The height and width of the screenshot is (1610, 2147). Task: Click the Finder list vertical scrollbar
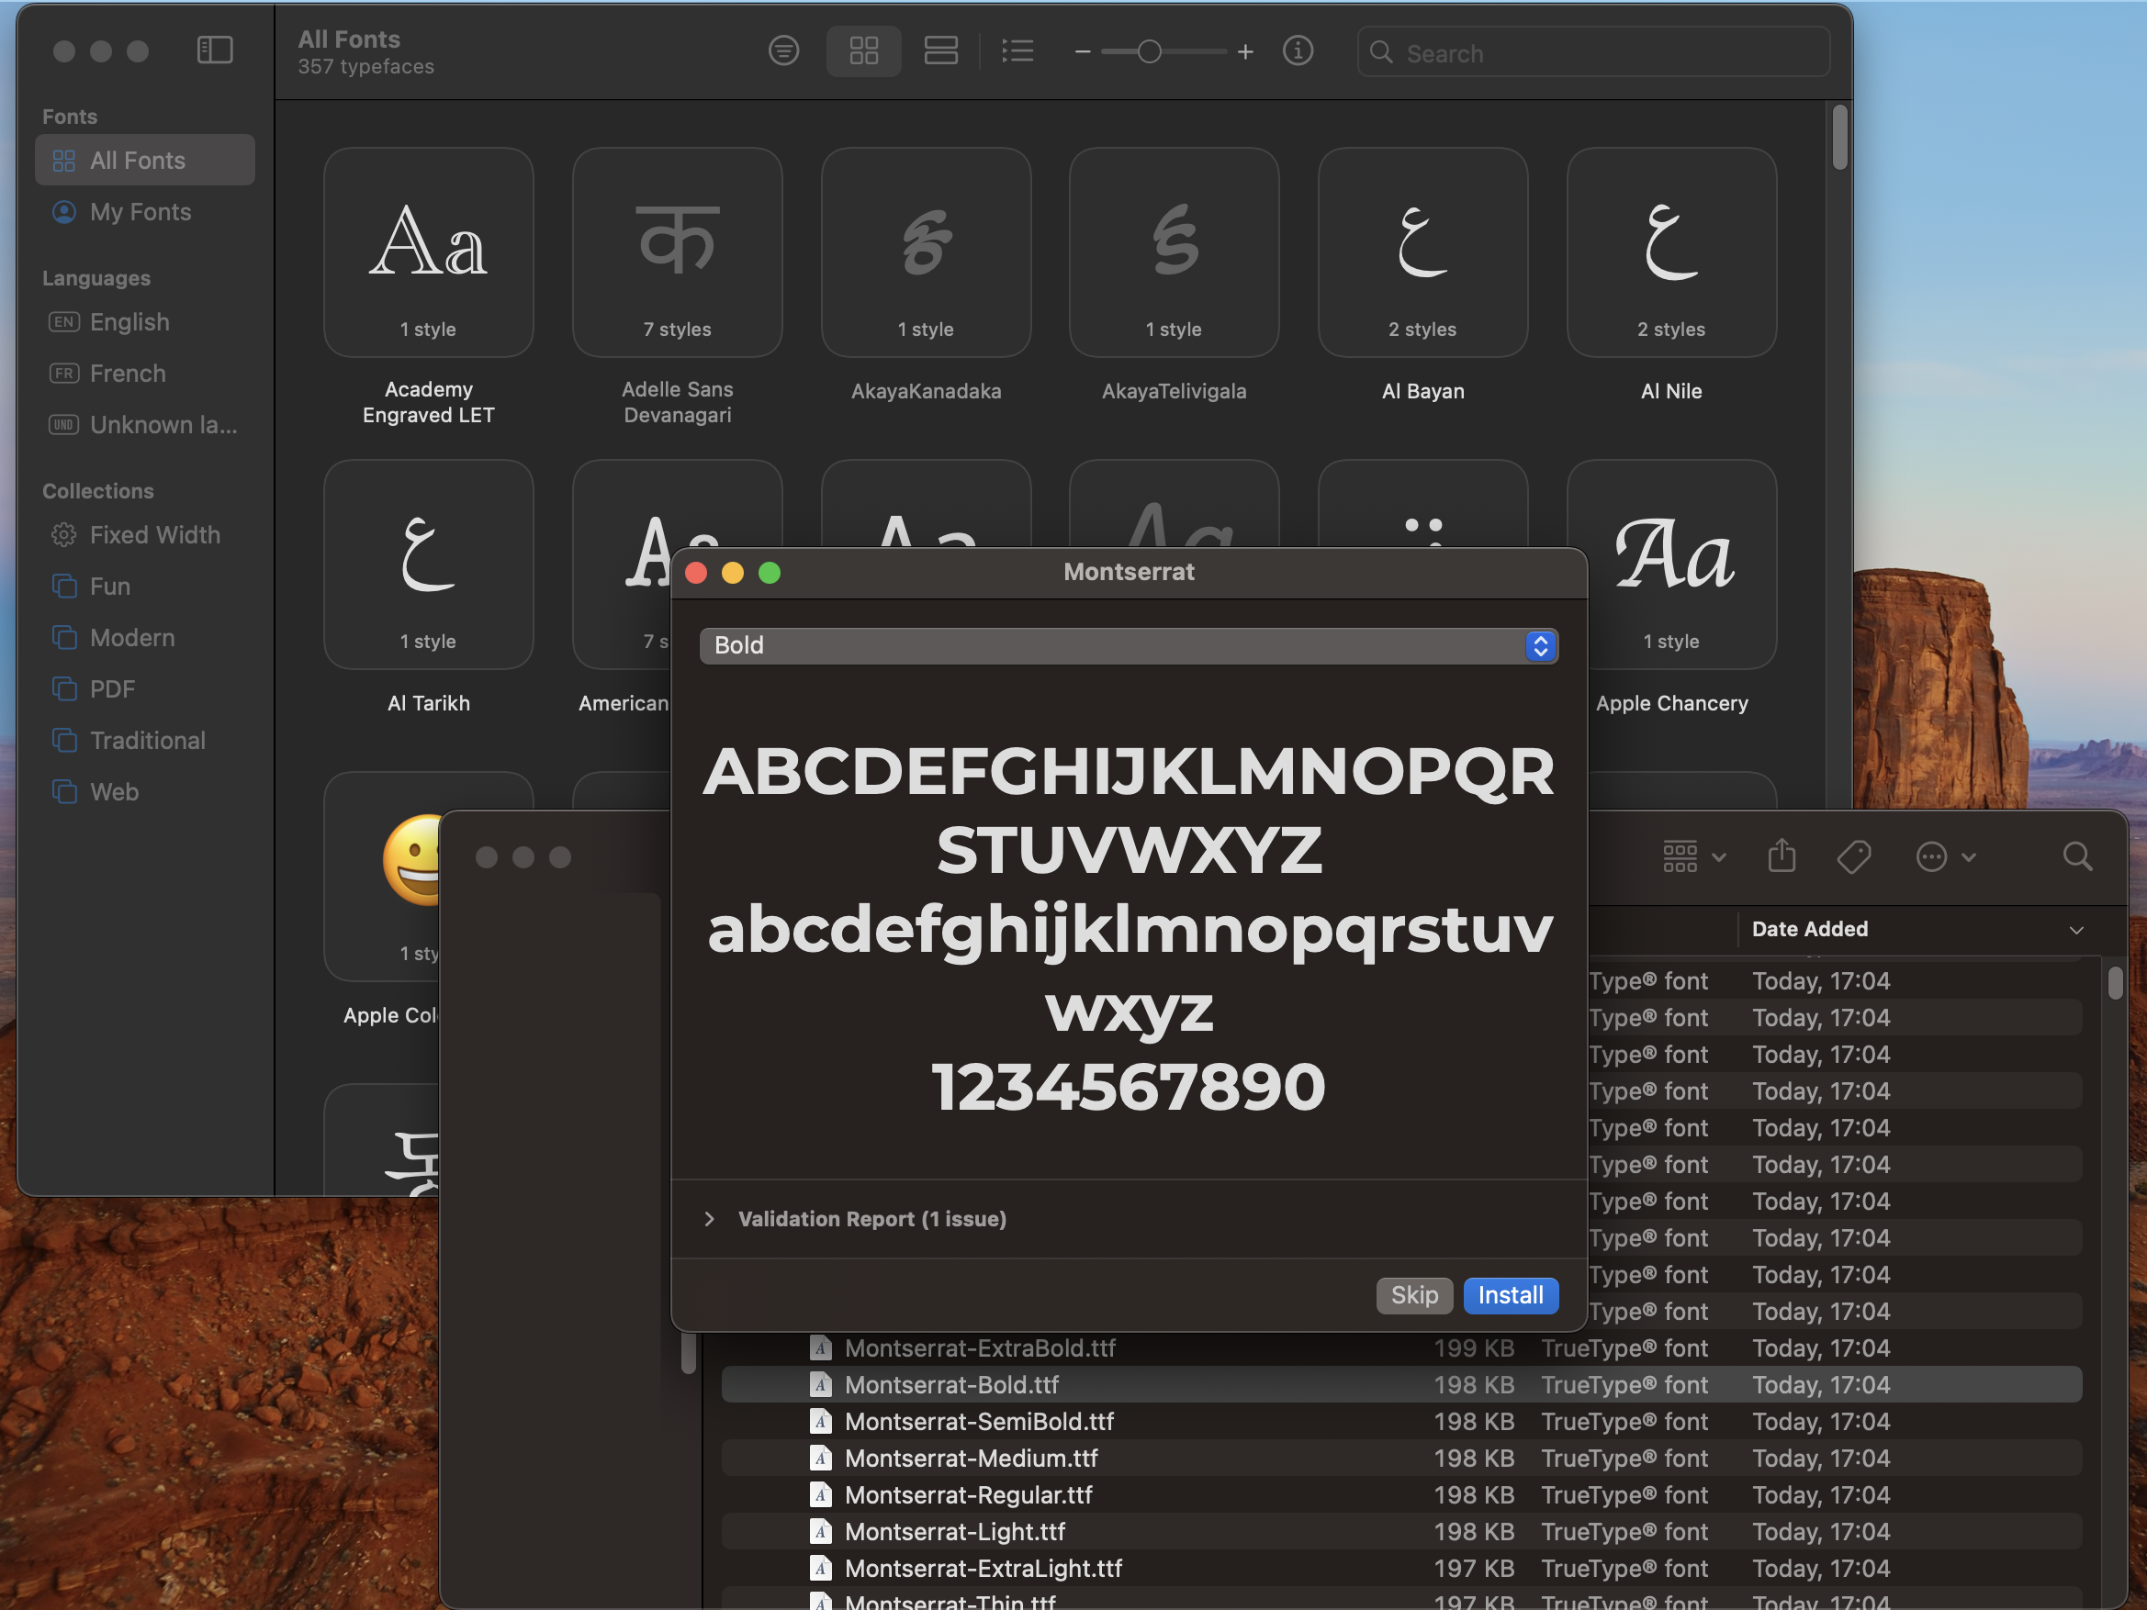click(x=2115, y=983)
